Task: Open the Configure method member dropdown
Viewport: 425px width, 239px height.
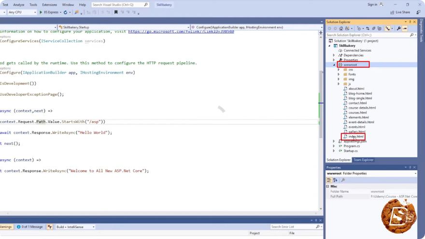Action: point(257,27)
